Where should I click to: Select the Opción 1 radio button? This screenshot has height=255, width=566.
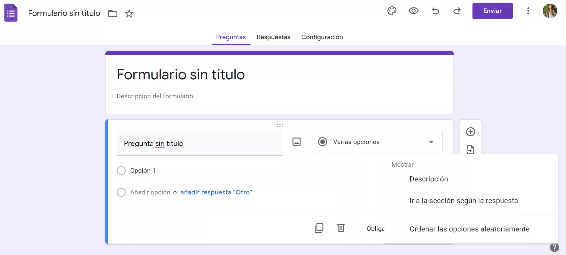pyautogui.click(x=121, y=171)
